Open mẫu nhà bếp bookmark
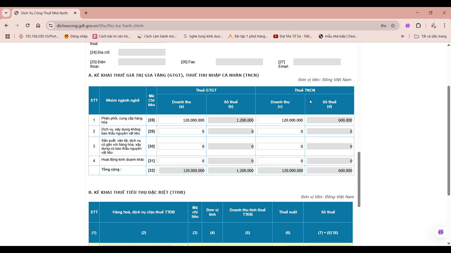This screenshot has height=253, width=451. (338, 36)
